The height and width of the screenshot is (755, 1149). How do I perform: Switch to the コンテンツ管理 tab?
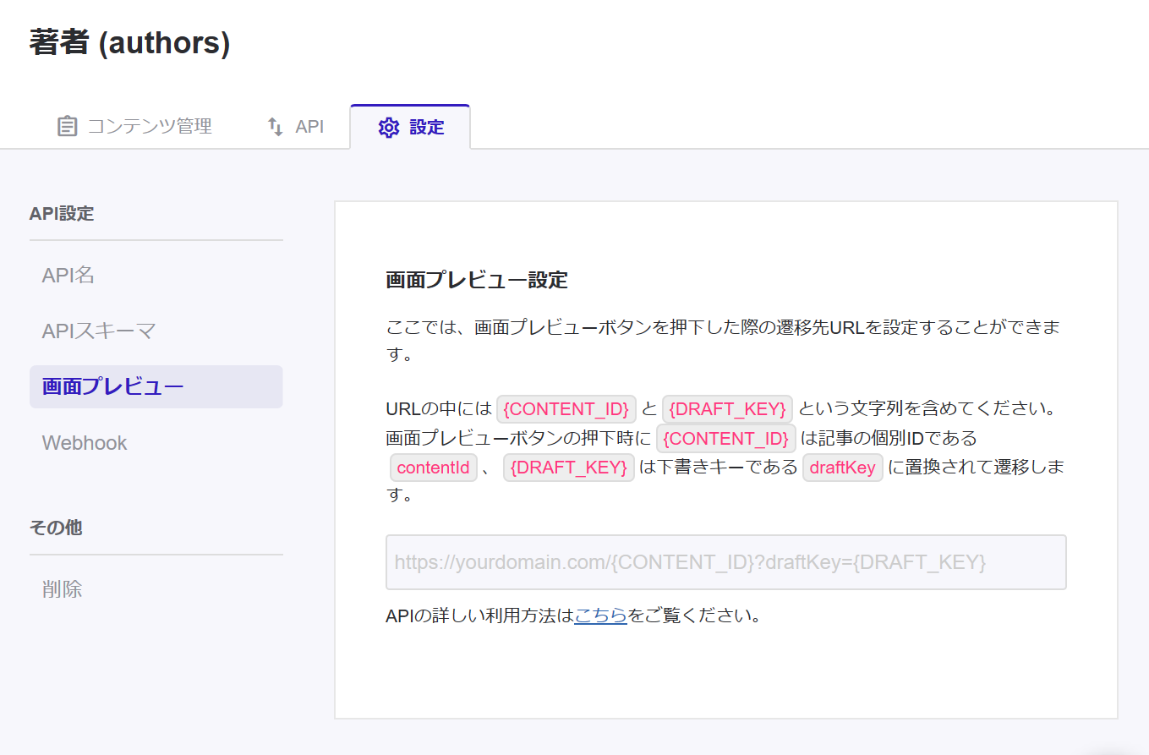click(149, 127)
